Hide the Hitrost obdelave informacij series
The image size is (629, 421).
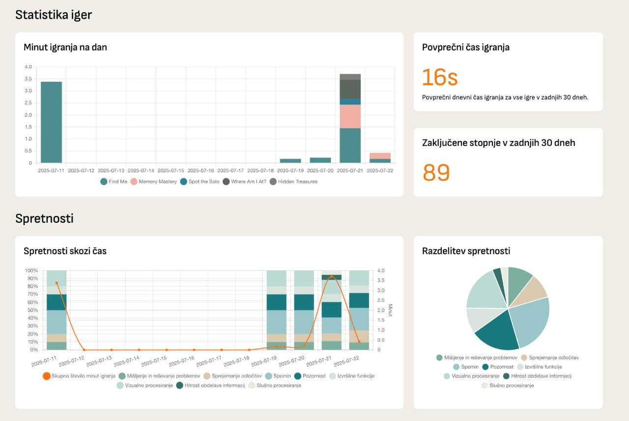pyautogui.click(x=180, y=387)
